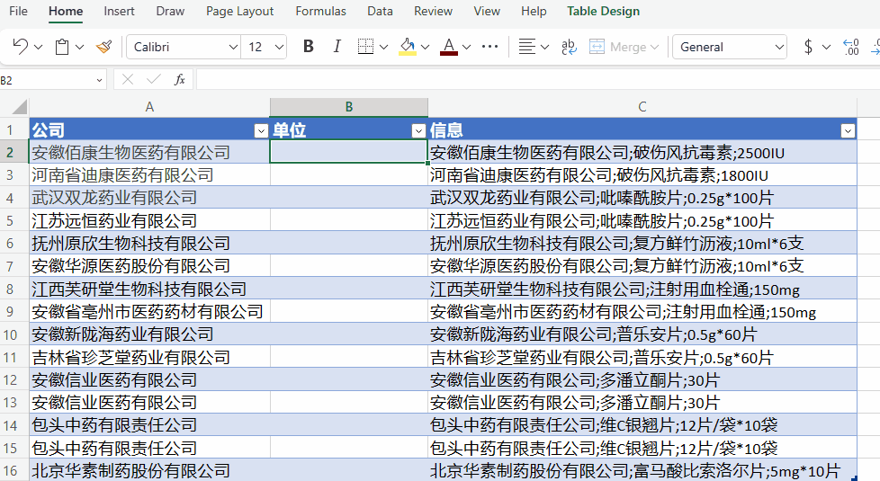880x481 pixels.
Task: Select cell 安徽新陇海药业有限公司;普乐安片;0.5g*60片
Action: [x=642, y=334]
